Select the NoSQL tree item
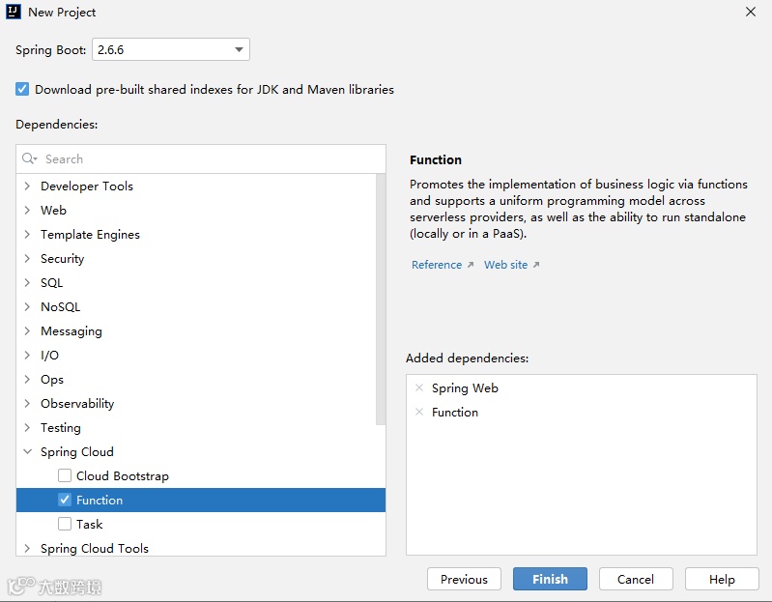Image resolution: width=772 pixels, height=602 pixels. pyautogui.click(x=60, y=306)
